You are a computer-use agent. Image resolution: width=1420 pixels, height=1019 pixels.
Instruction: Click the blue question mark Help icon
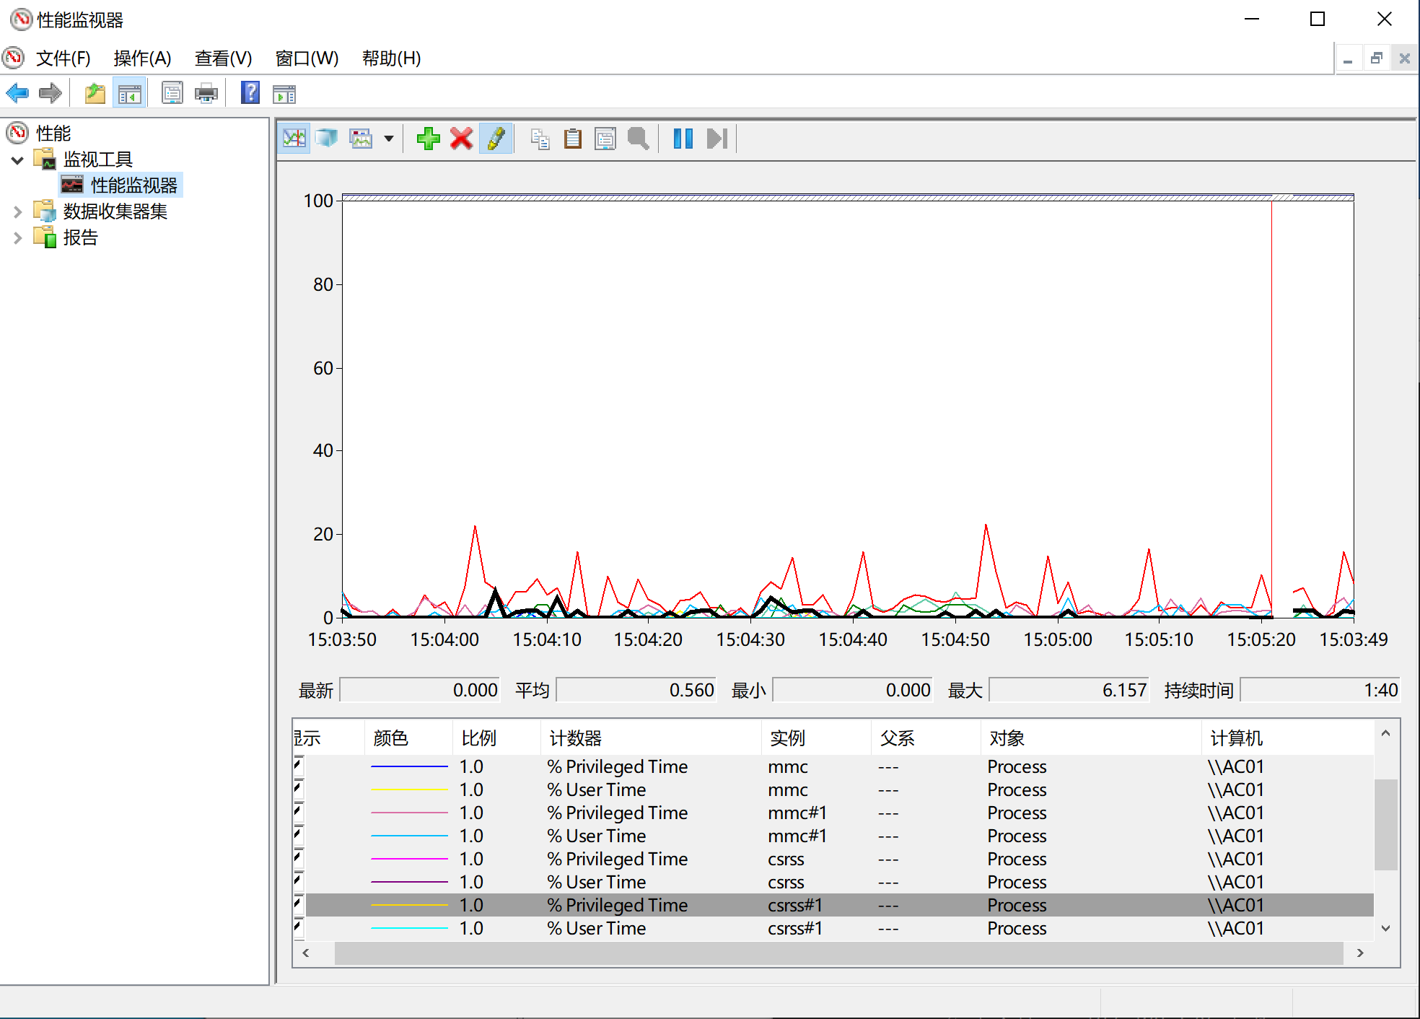[x=250, y=93]
